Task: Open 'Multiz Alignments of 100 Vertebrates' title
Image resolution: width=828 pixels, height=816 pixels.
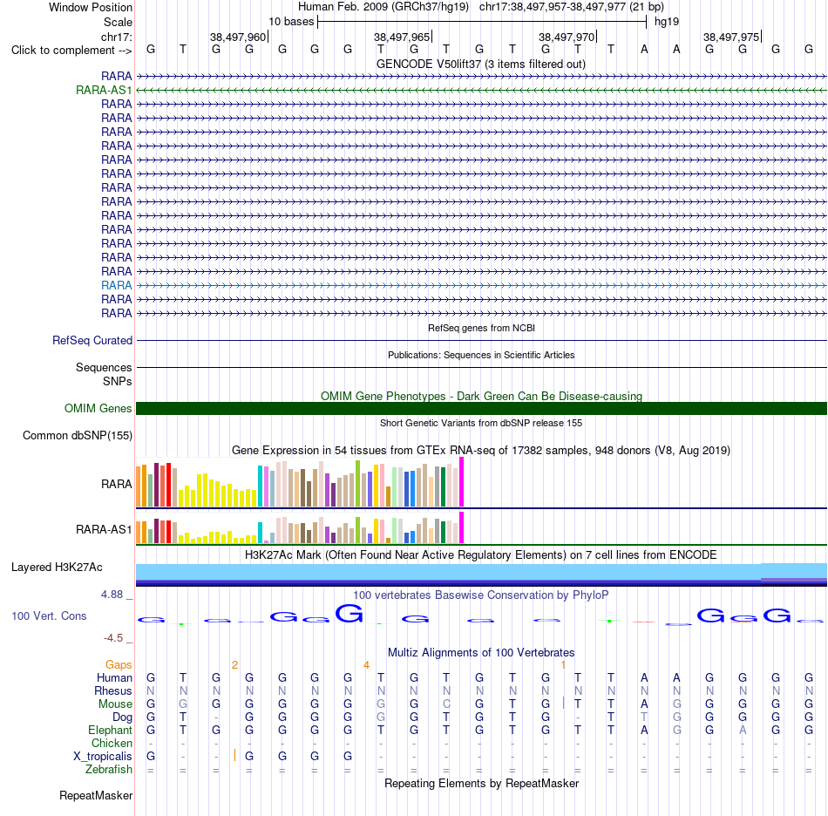Action: point(481,652)
